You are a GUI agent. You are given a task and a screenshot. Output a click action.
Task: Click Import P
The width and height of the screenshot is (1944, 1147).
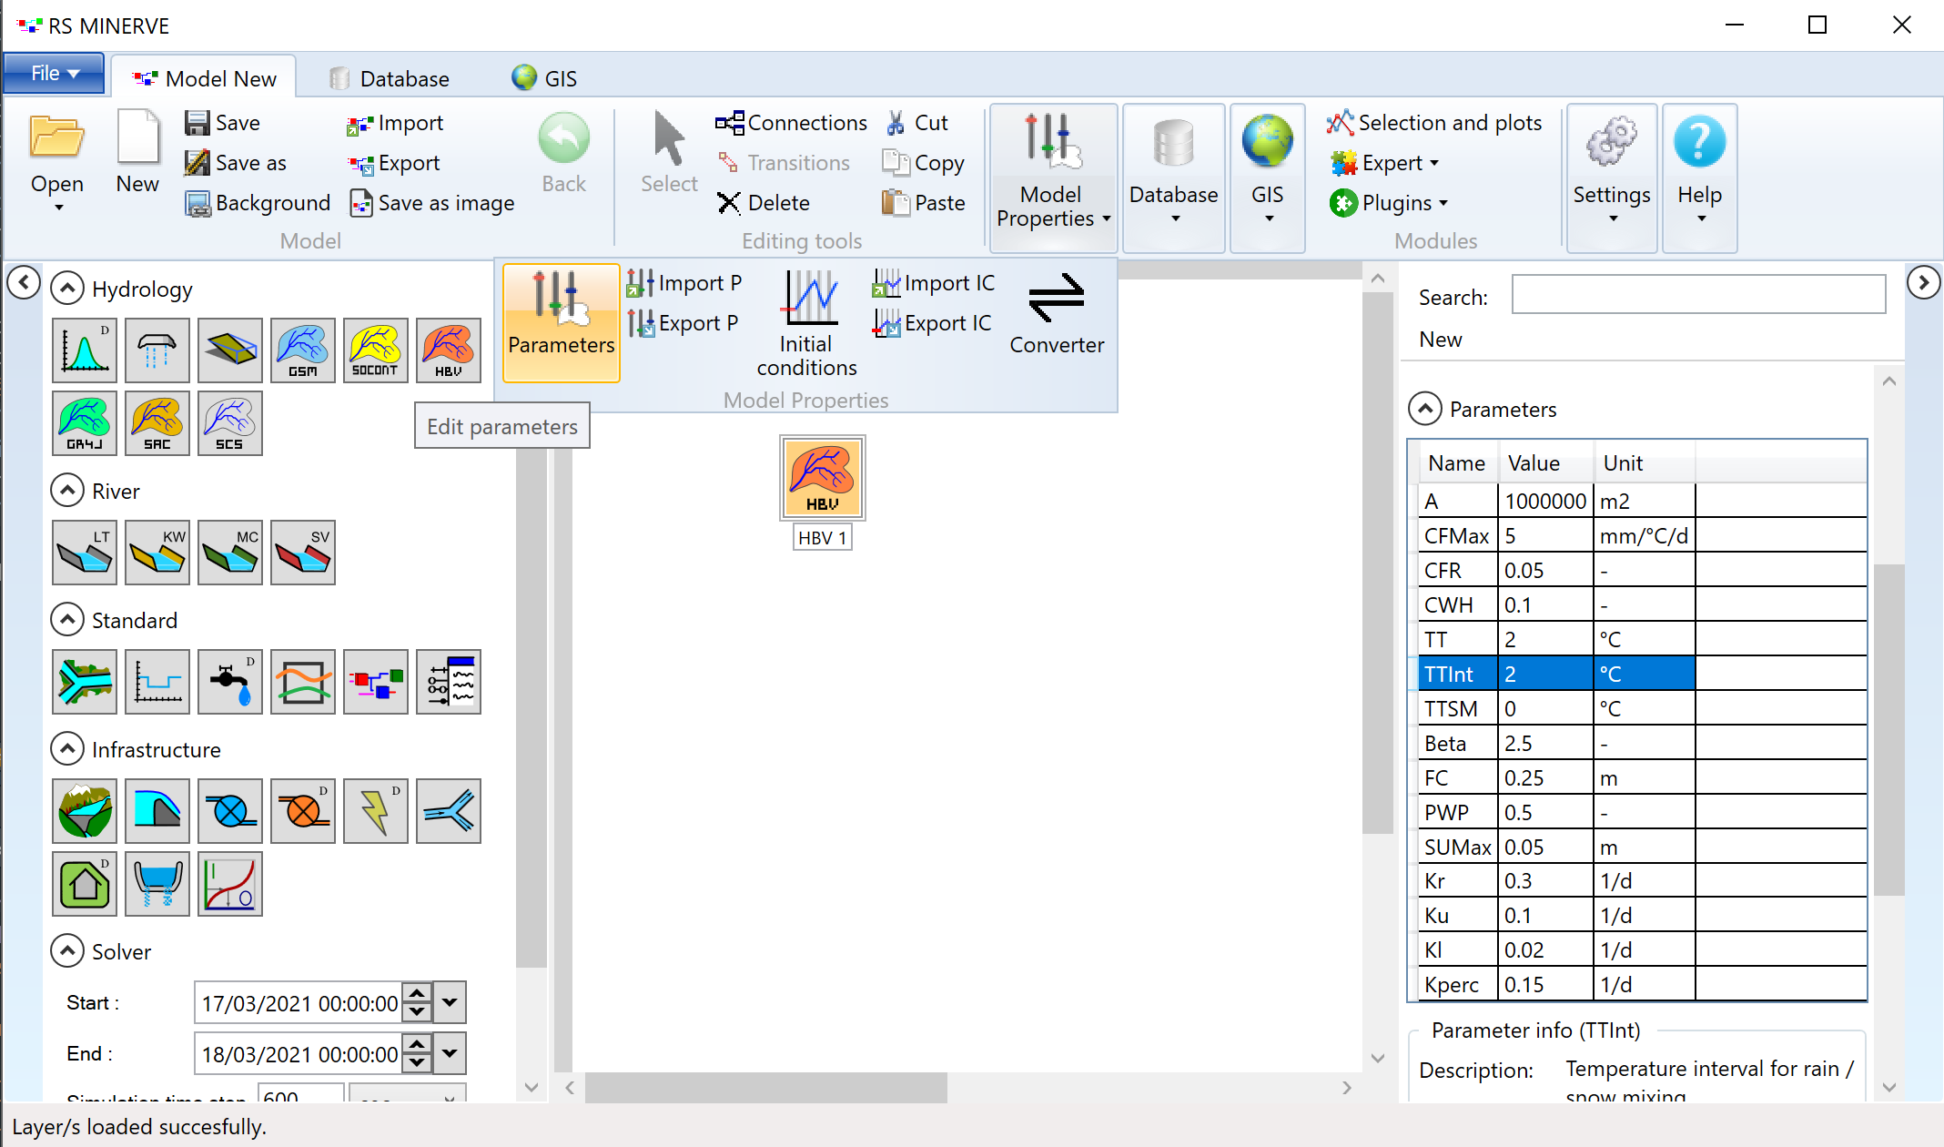click(x=684, y=283)
